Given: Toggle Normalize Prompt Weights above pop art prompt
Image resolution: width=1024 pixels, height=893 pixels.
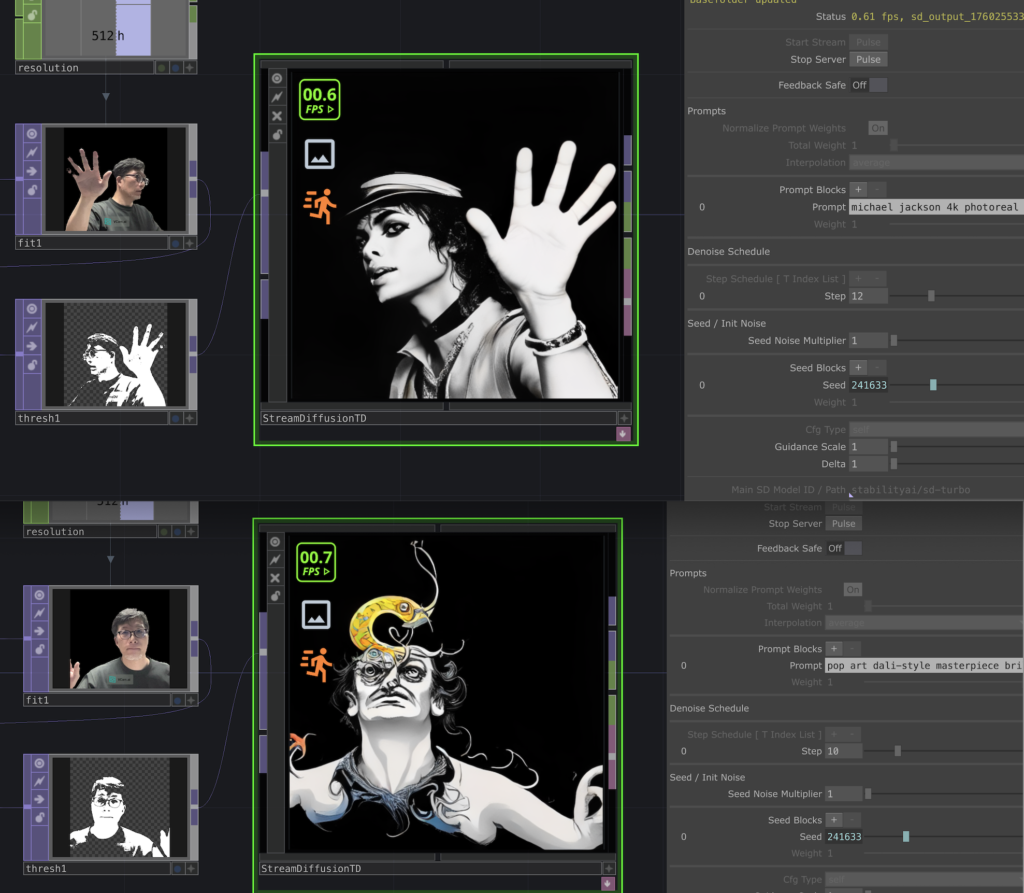Looking at the screenshot, I should 853,589.
